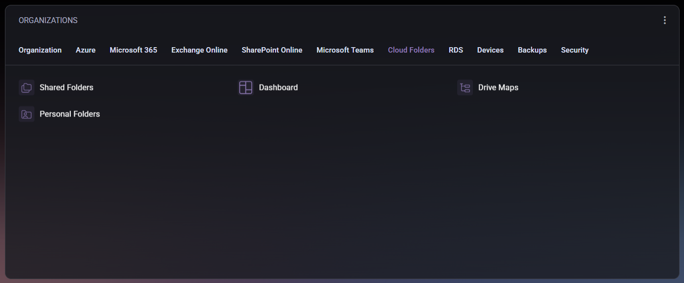Click the Dashboard grid layout icon
Viewport: 684px width, 283px height.
click(x=246, y=87)
